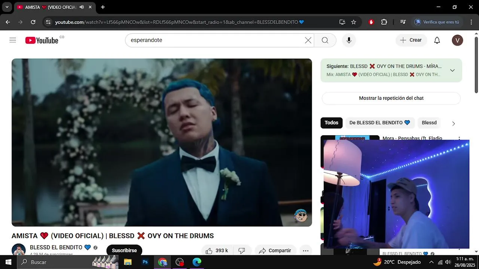Image resolution: width=479 pixels, height=269 pixels.
Task: Click the main video player
Action: click(162, 142)
